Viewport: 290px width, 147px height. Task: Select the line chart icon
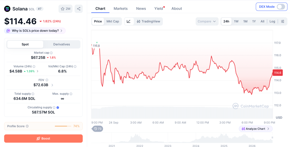(129, 21)
